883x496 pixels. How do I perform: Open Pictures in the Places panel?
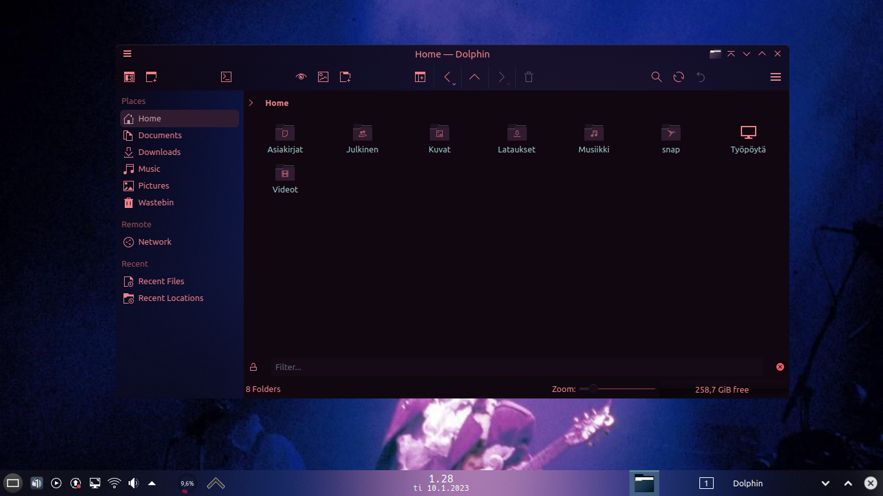pyautogui.click(x=180, y=185)
